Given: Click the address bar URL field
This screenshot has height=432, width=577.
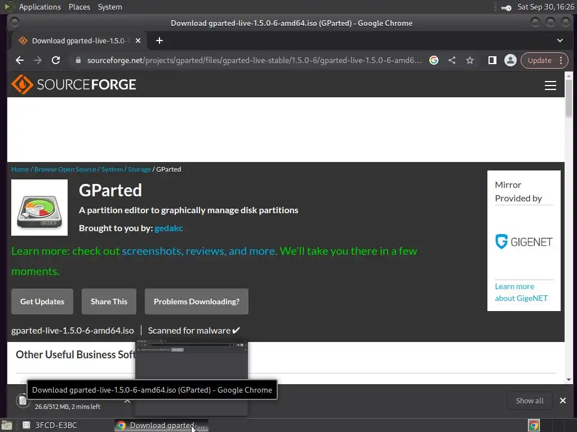Looking at the screenshot, I should (254, 60).
